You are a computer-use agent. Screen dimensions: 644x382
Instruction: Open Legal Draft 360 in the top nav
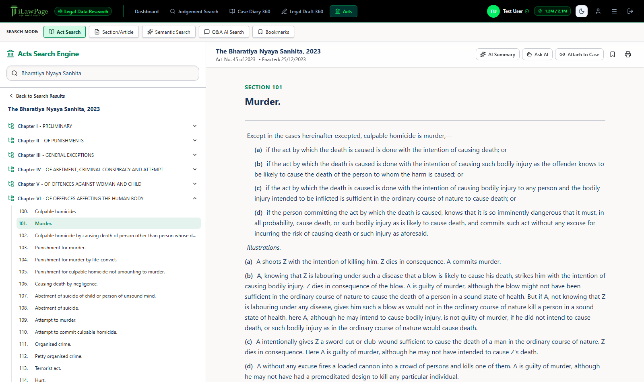(302, 11)
